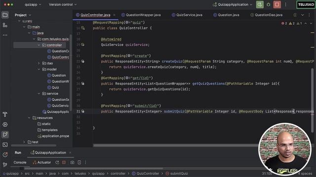Take thread dump camera icon
316x177 pixels.
(73, 163)
